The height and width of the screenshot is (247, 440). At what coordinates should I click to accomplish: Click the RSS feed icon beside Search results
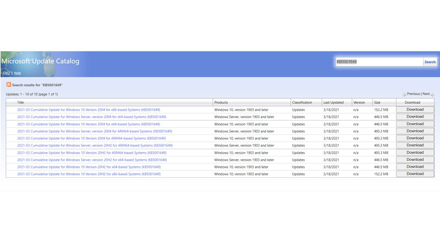9,85
